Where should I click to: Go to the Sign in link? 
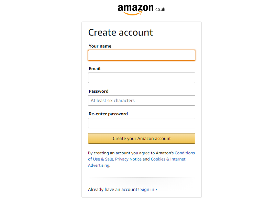point(147,190)
